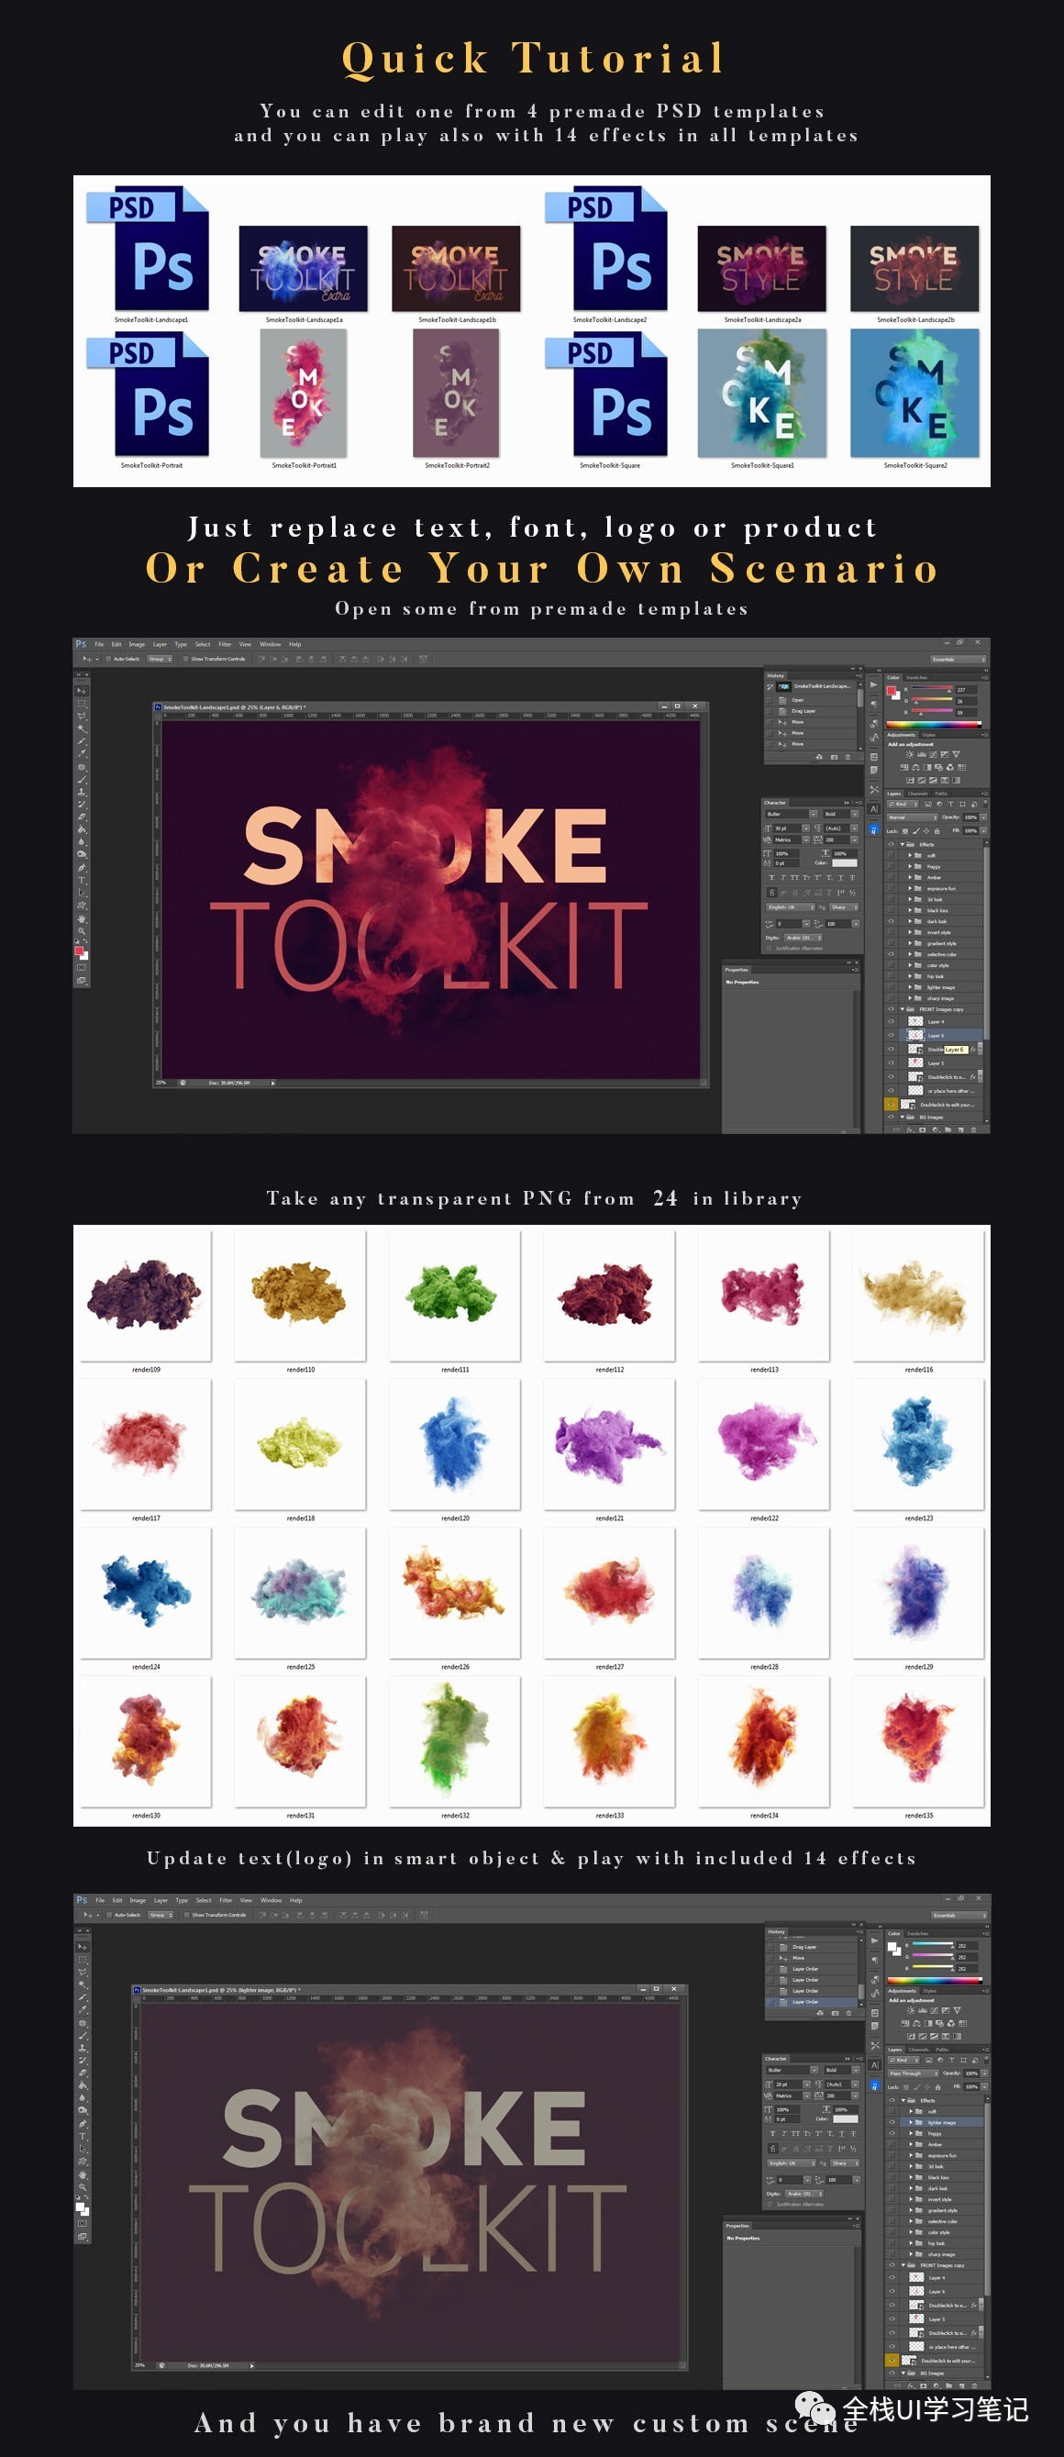This screenshot has width=1064, height=2457.
Task: Click the SmokeToolkit-Landscape1 PSD file icon
Action: (150, 248)
